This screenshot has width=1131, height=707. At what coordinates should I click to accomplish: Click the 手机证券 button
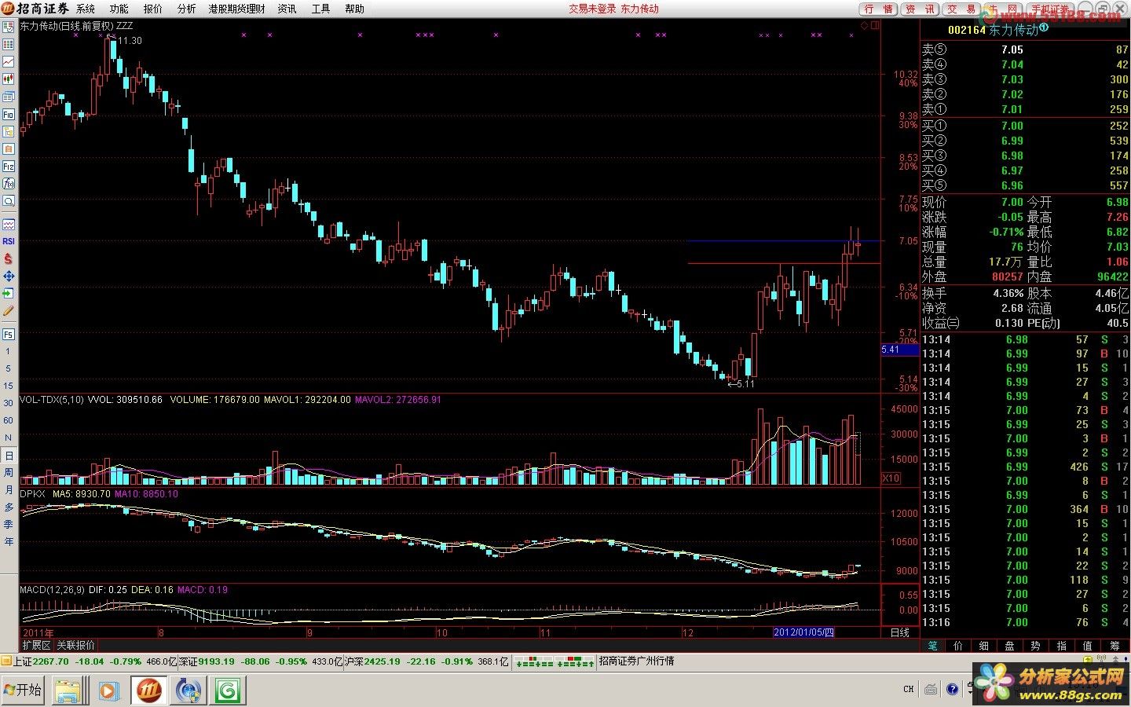pos(1051,9)
